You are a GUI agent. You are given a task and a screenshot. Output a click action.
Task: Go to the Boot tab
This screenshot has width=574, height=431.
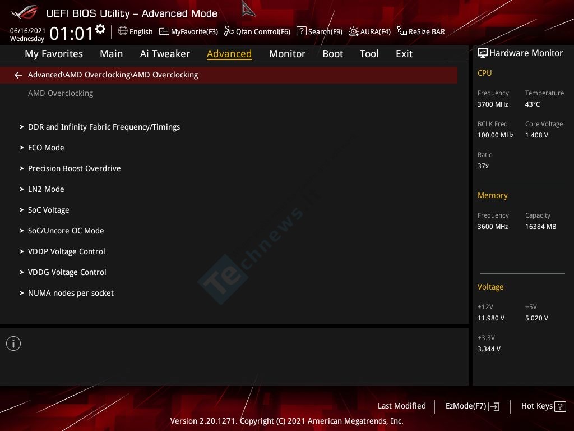coord(332,54)
